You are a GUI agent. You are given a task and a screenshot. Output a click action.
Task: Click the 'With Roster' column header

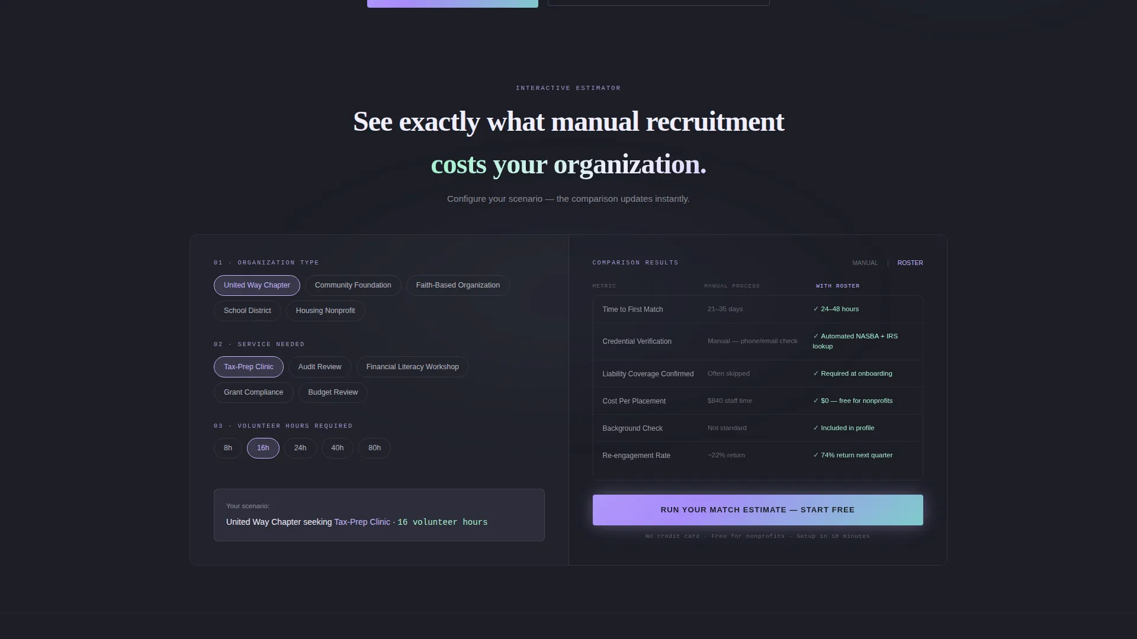(837, 286)
